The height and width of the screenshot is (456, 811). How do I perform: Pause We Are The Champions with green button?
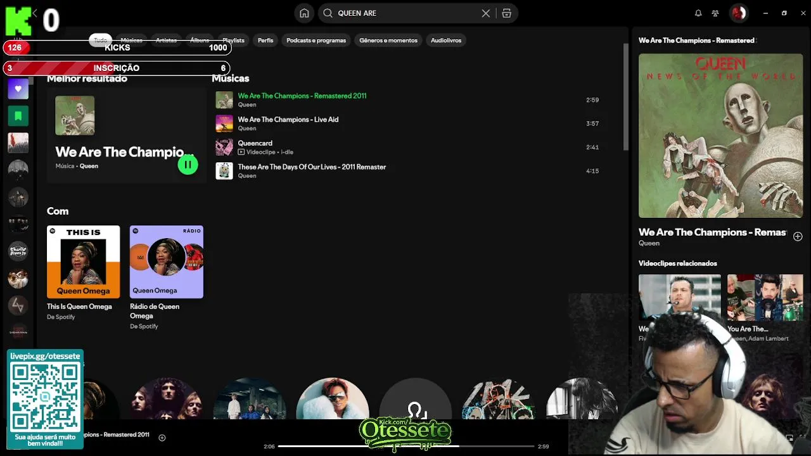point(188,165)
